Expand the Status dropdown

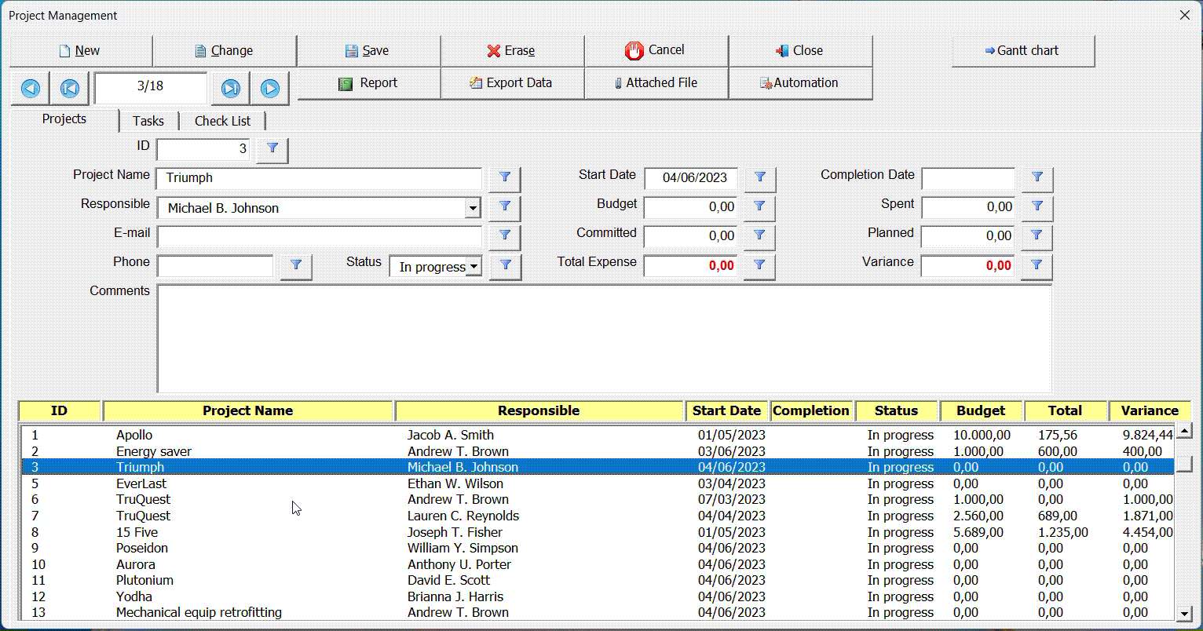[x=474, y=267]
